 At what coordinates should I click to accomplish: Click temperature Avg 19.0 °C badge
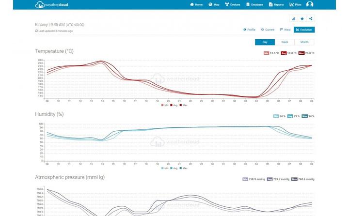coord(289,53)
